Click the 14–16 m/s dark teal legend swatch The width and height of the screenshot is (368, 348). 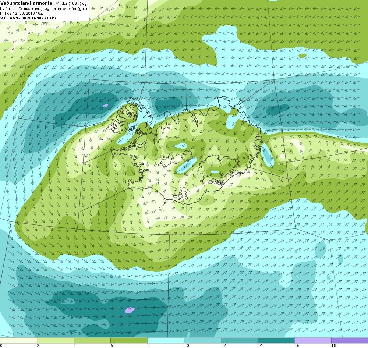pyautogui.click(x=276, y=340)
